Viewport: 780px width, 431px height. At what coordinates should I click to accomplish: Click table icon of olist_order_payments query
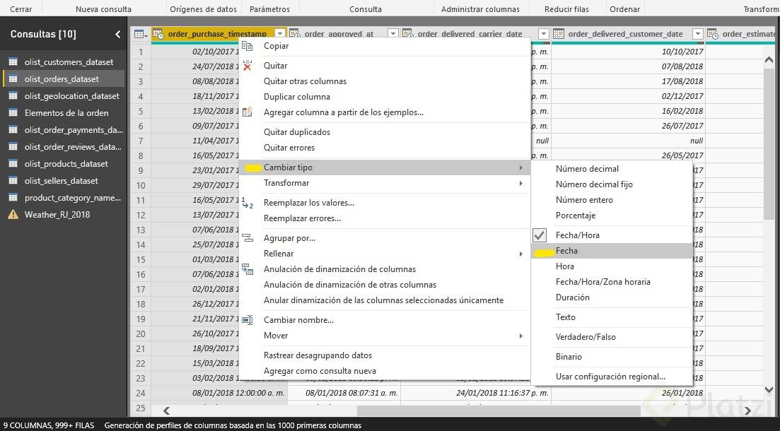13,130
